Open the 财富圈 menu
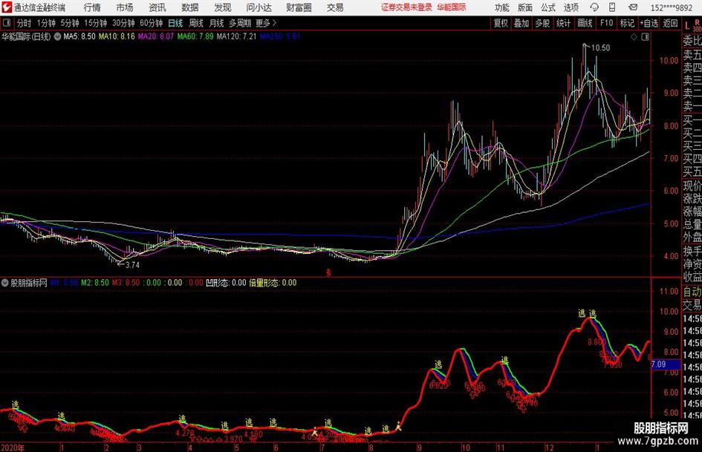The height and width of the screenshot is (452, 702). [299, 7]
